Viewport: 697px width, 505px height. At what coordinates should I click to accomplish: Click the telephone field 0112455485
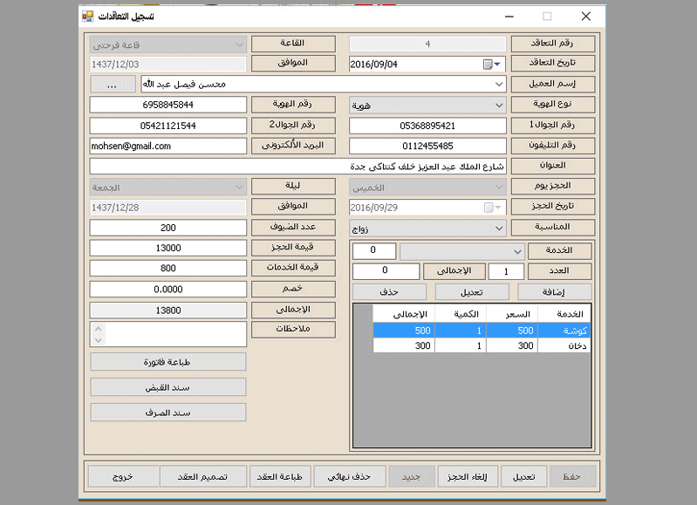(x=427, y=146)
